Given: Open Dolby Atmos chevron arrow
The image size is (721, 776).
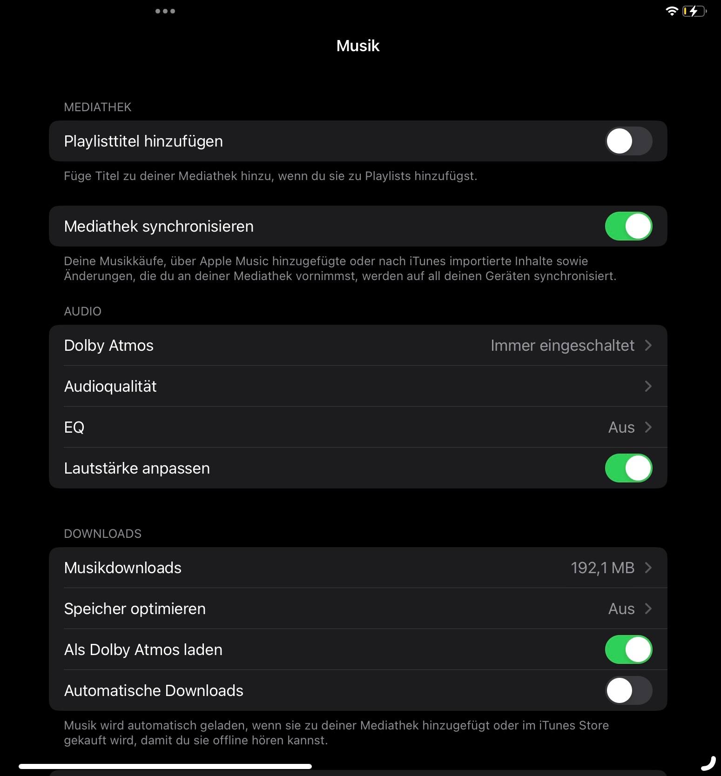Looking at the screenshot, I should click(x=648, y=345).
